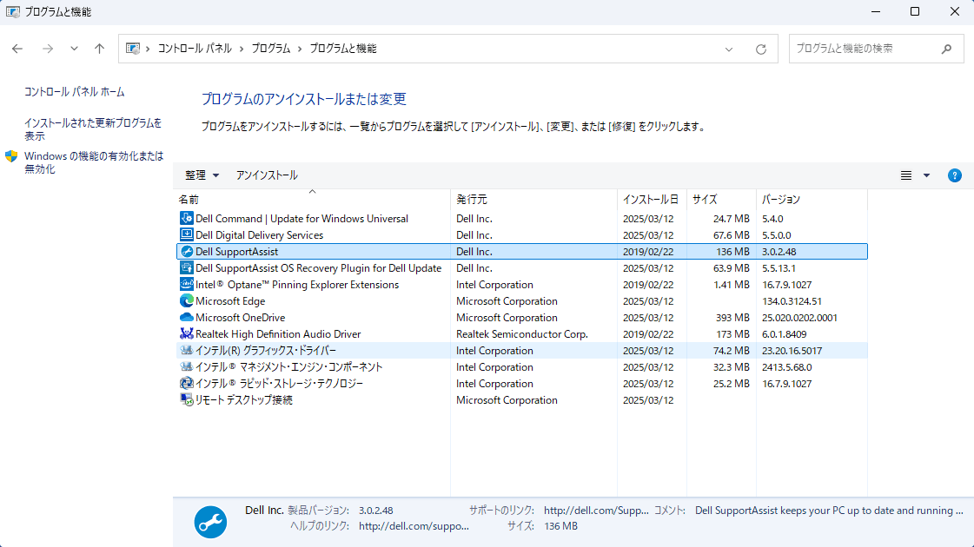The image size is (974, 547).
Task: Click the インテル マネジメント・エンジン icon
Action: click(x=186, y=366)
